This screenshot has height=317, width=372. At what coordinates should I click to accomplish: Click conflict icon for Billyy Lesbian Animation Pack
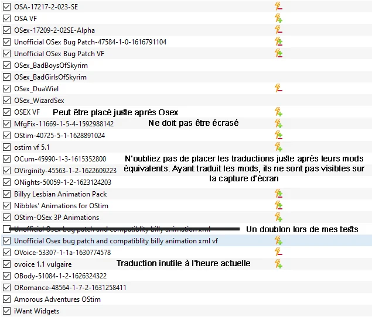278,194
